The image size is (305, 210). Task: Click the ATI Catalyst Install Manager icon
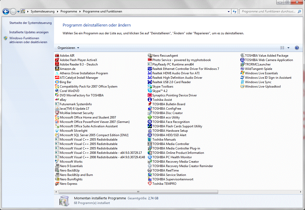point(57,78)
